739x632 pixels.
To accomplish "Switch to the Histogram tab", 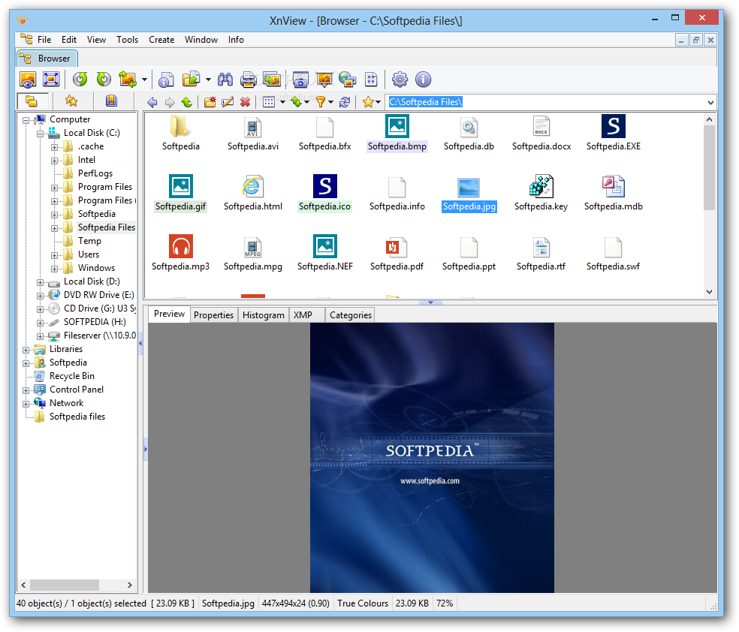I will (x=263, y=315).
